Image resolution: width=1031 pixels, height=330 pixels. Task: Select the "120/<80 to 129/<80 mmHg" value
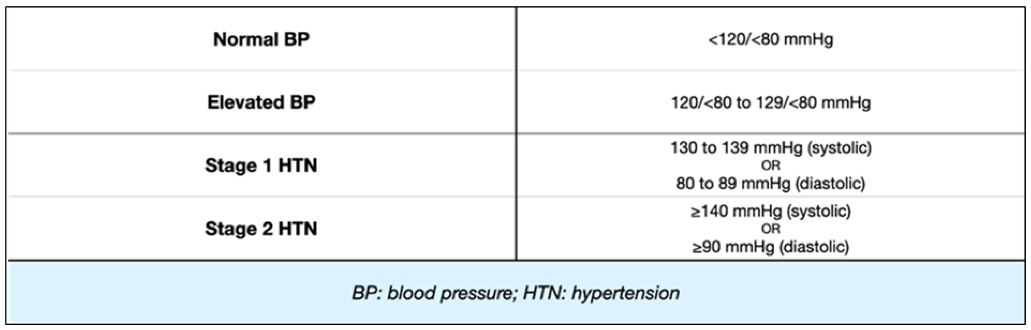pos(770,103)
